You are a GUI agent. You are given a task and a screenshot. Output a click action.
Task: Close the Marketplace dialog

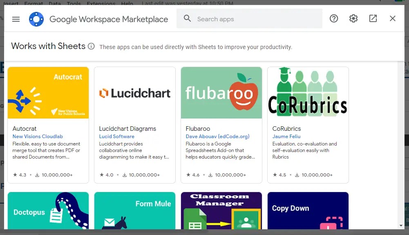[393, 18]
